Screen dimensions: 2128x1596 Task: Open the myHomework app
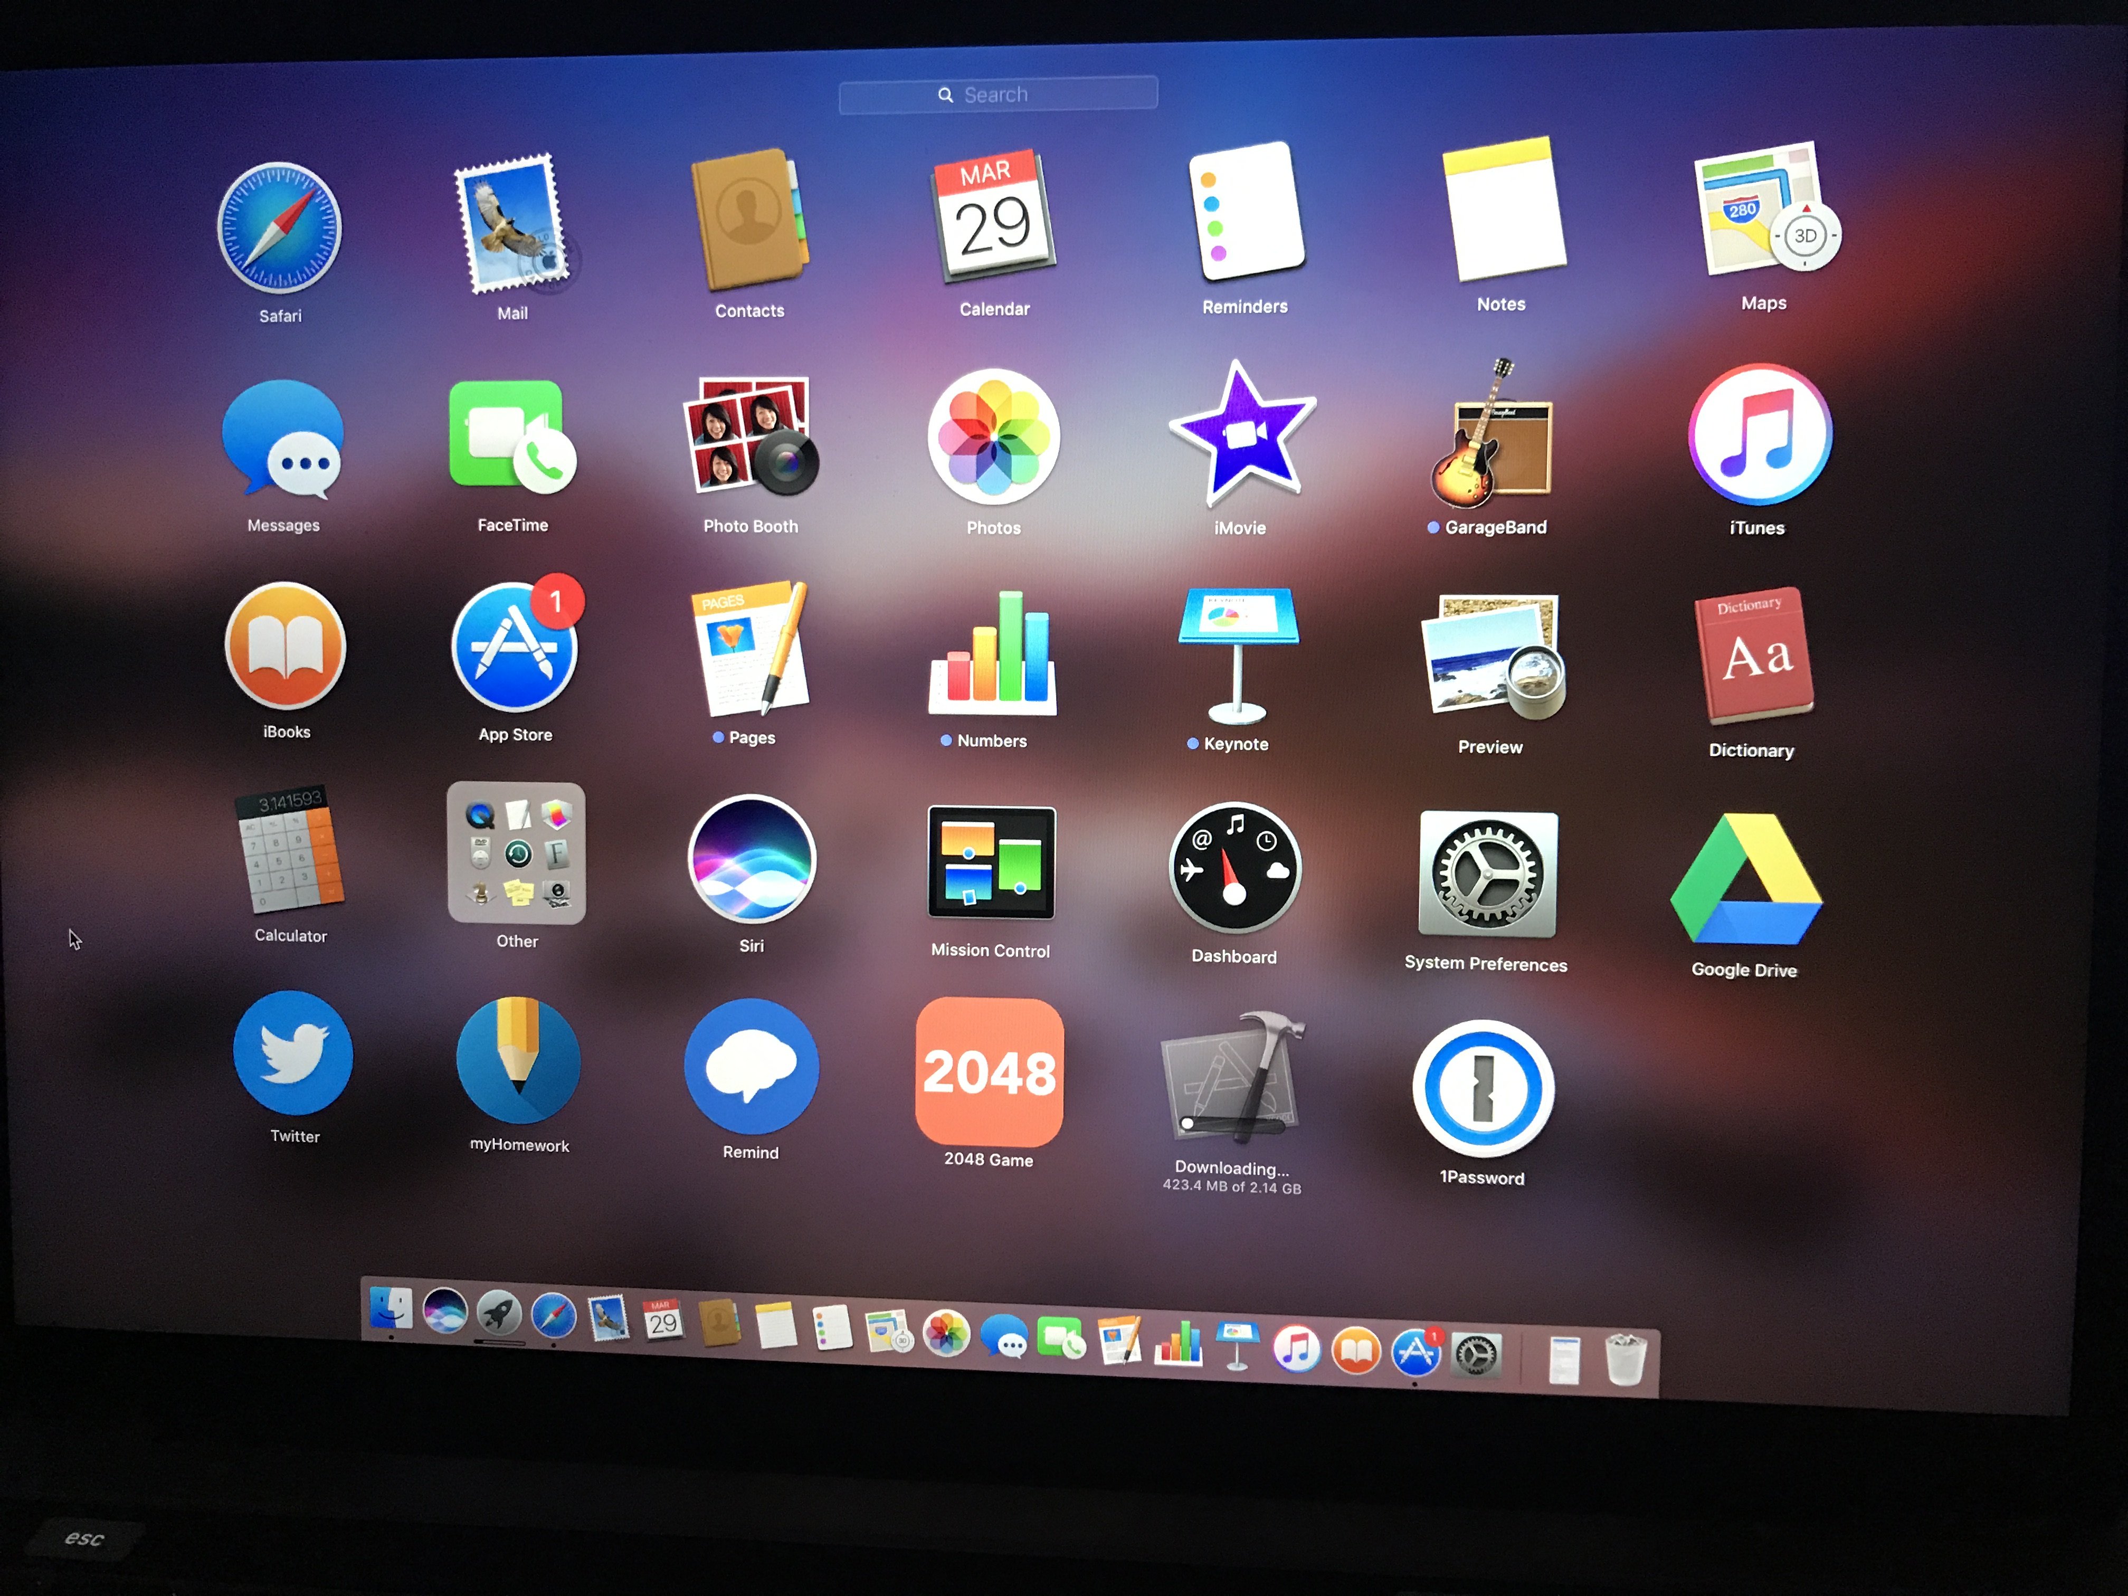point(518,1060)
